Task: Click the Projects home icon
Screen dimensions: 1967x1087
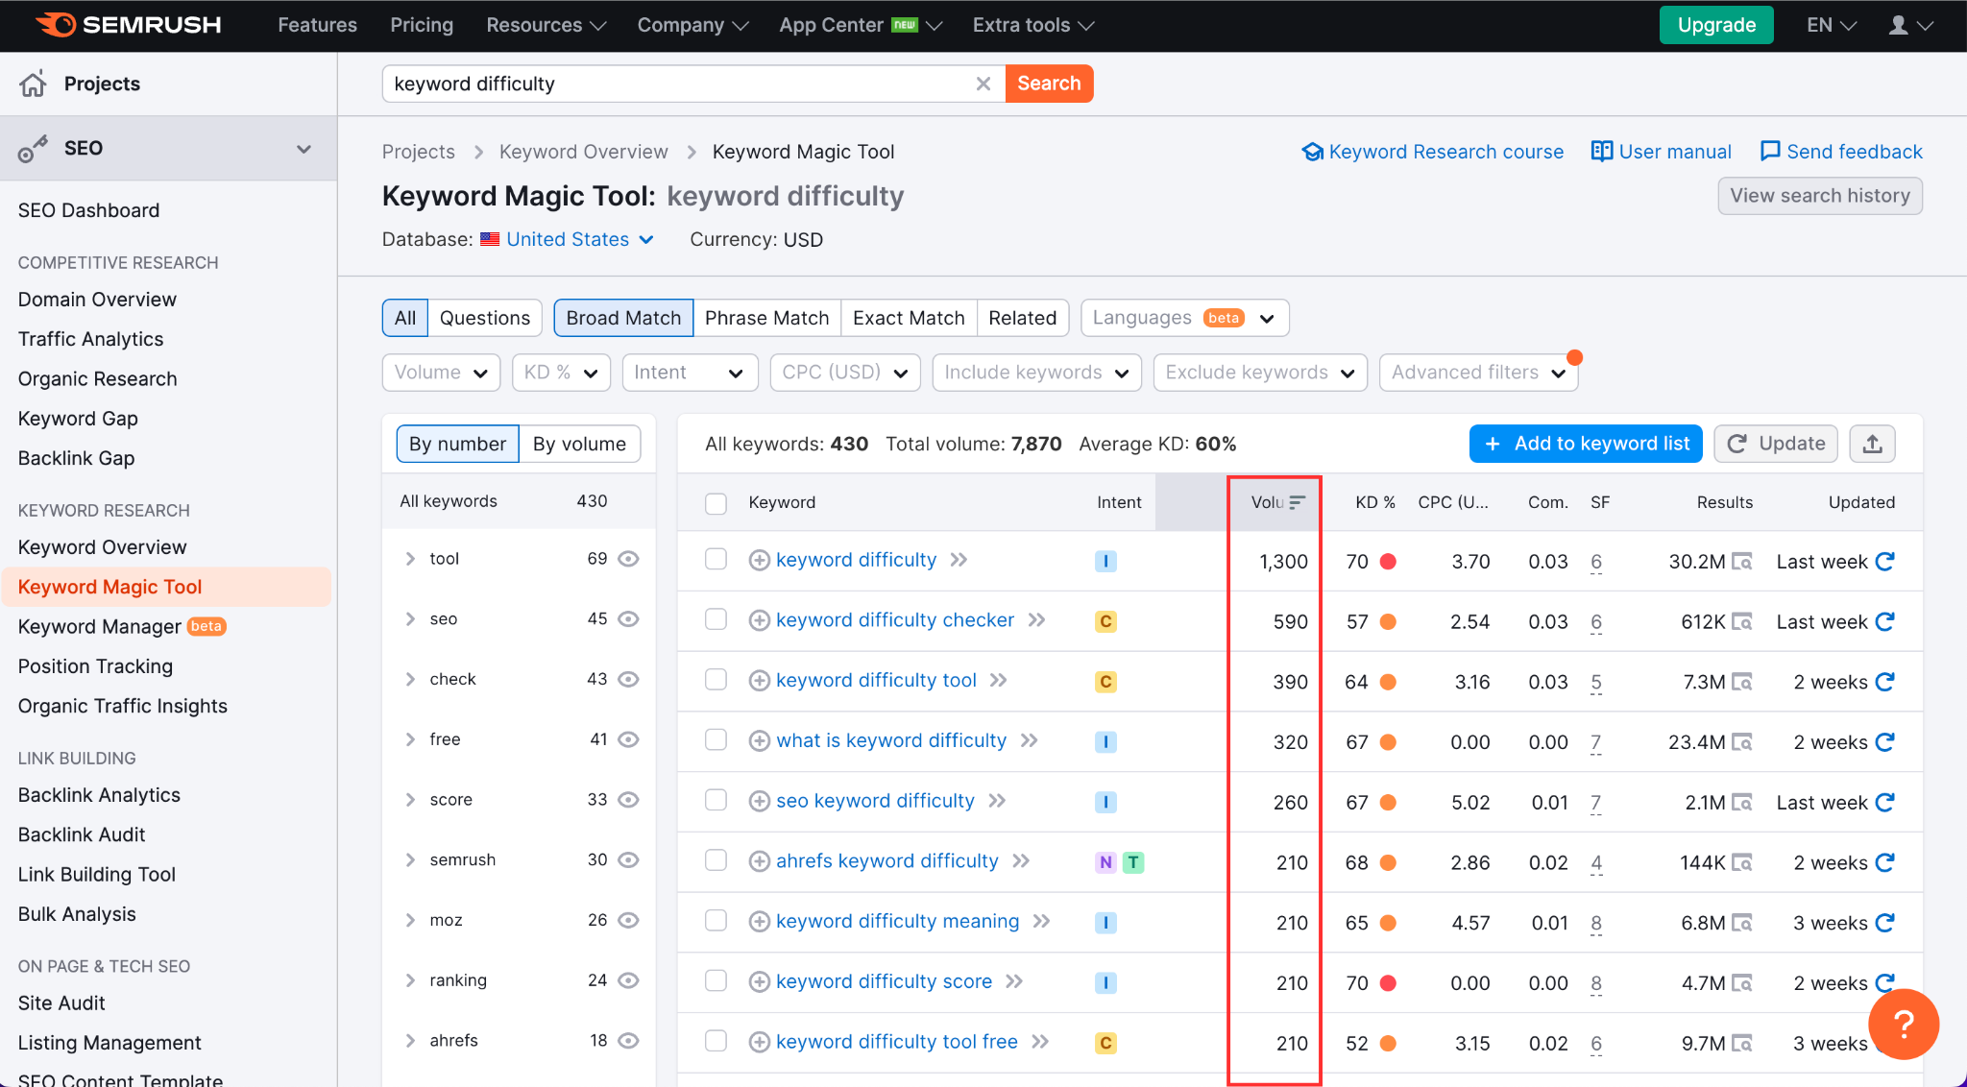Action: [33, 84]
